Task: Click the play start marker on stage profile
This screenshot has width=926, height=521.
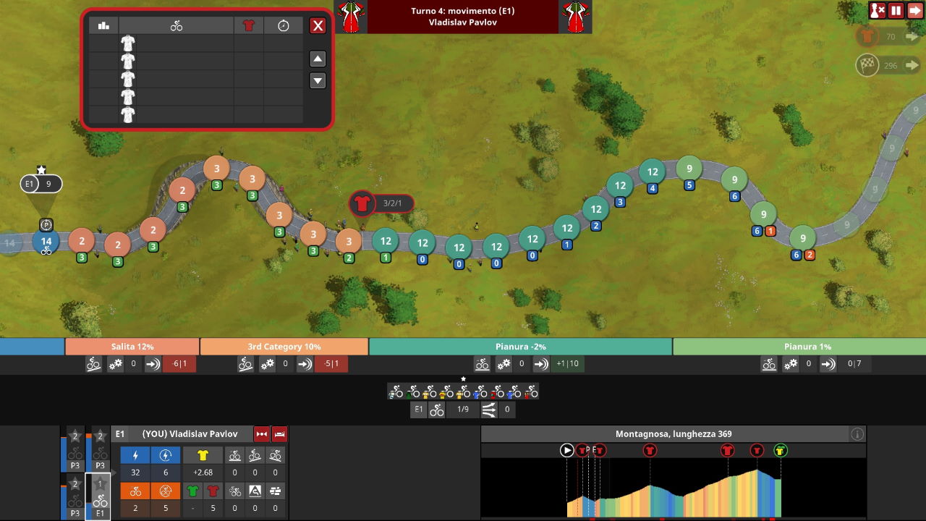Action: (x=567, y=451)
